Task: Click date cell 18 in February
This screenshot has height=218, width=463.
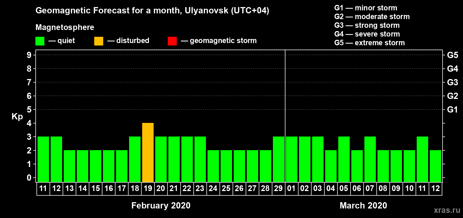Action: tap(135, 189)
